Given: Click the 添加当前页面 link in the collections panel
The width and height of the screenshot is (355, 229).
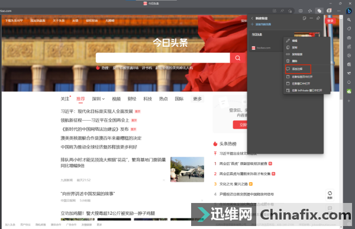Looking at the screenshot, I should tap(261, 24).
